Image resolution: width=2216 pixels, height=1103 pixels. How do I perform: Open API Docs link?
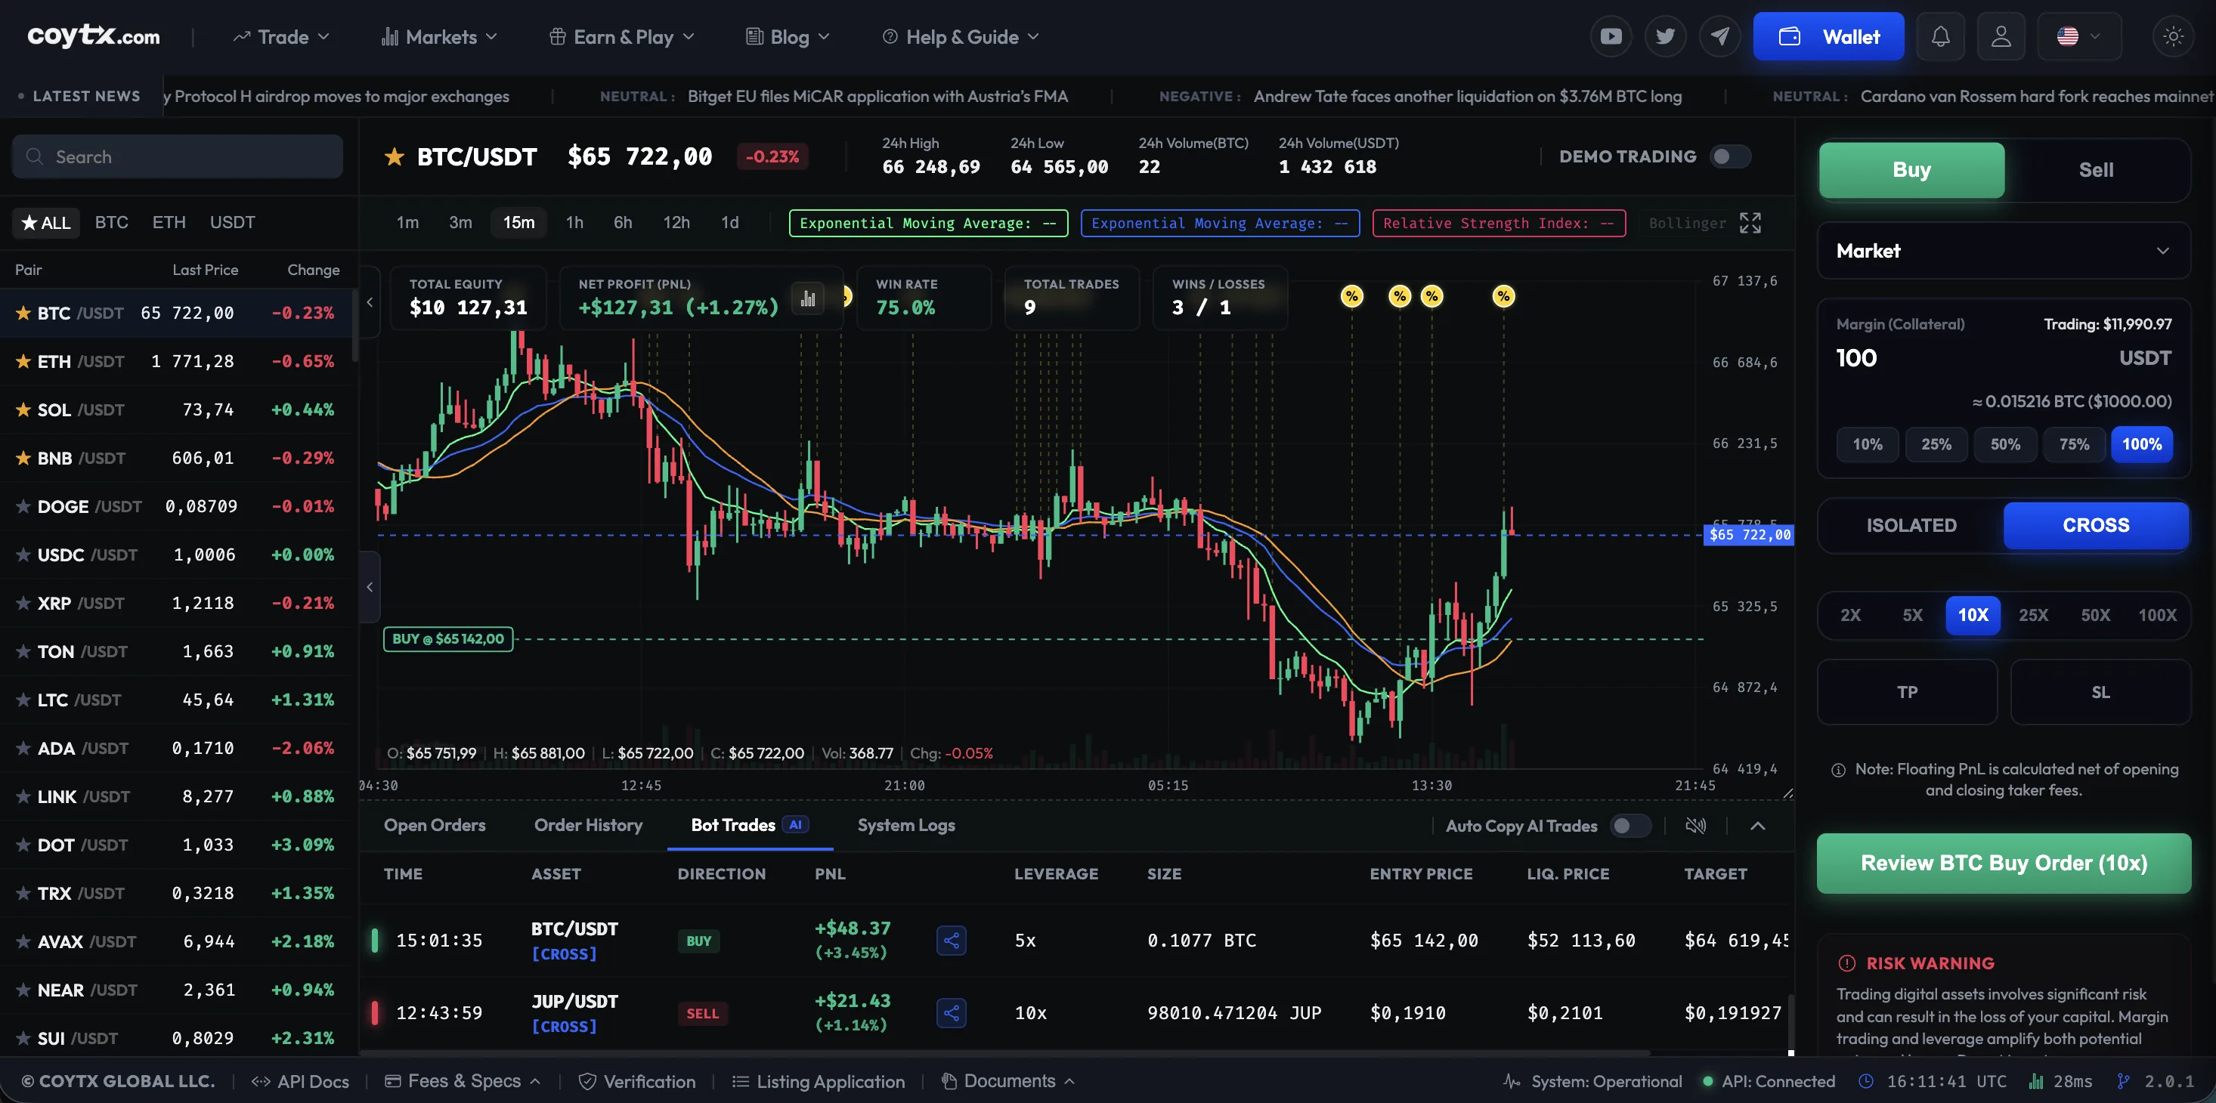coord(299,1080)
